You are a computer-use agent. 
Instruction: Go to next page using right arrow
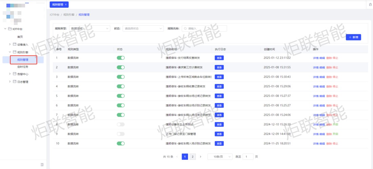tap(201, 157)
